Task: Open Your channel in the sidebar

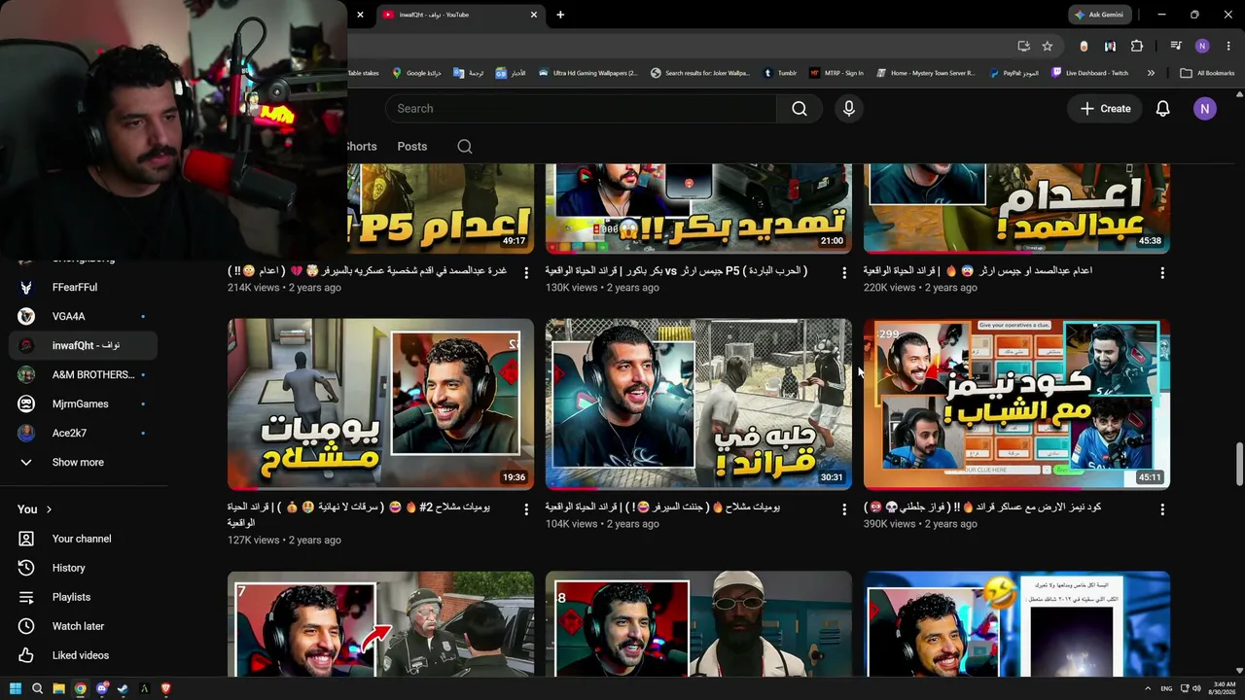Action: click(84, 539)
